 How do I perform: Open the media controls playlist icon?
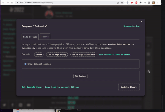pos(145,3)
